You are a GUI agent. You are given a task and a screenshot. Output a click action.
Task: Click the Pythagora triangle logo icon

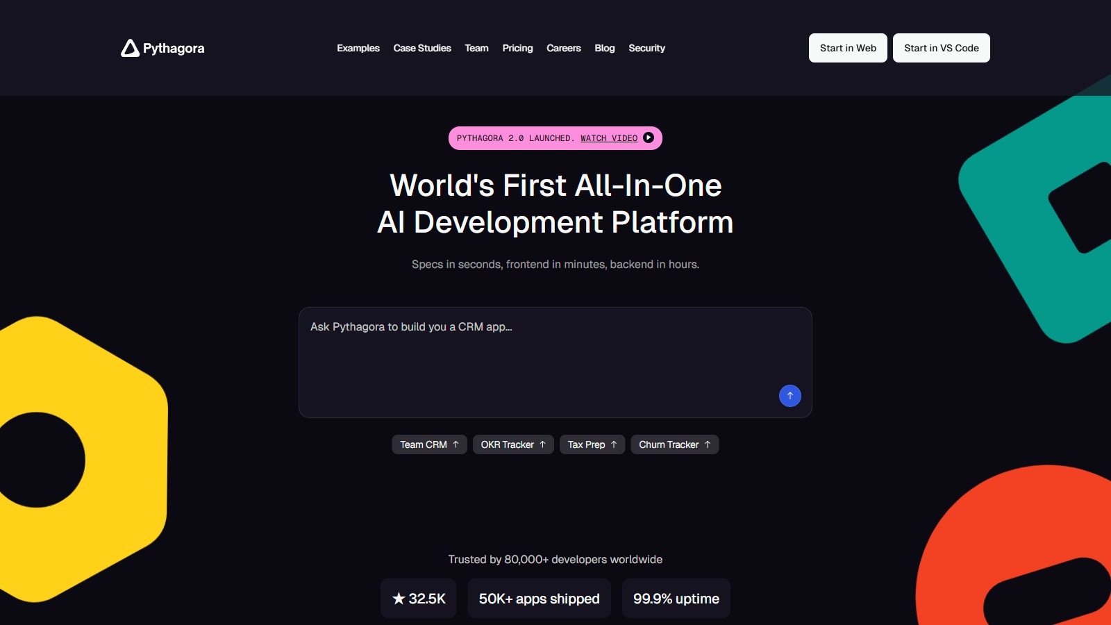click(x=130, y=48)
